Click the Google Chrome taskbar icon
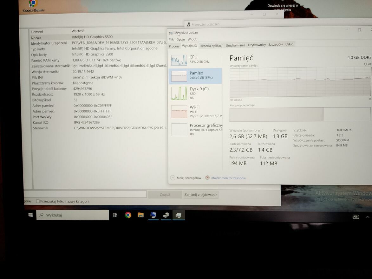This screenshot has height=279, width=372. pos(128,215)
